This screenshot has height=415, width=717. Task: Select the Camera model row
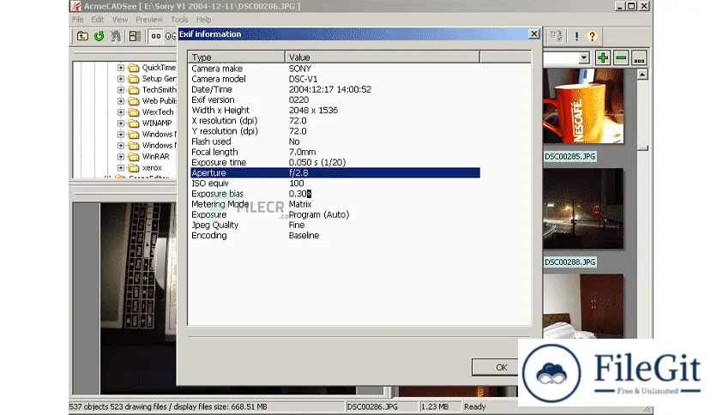click(335, 79)
